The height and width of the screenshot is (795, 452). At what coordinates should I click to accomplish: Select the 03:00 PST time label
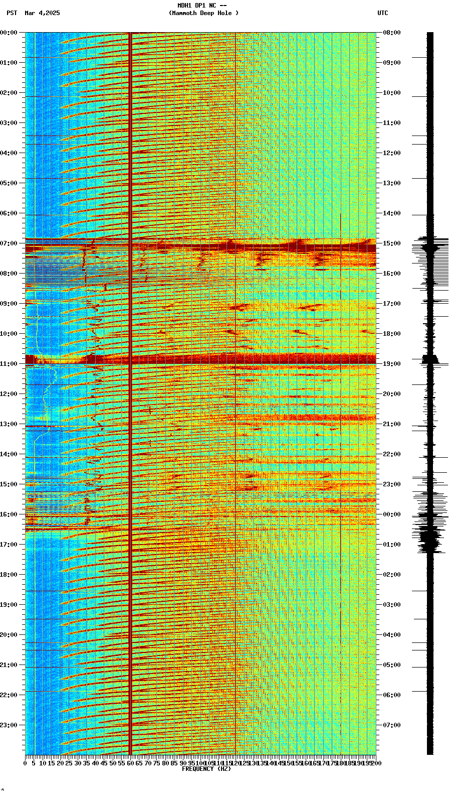[x=9, y=123]
